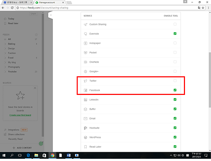The image size is (211, 161).
Task: Click the WordPress logo icon
Action: click(85, 137)
